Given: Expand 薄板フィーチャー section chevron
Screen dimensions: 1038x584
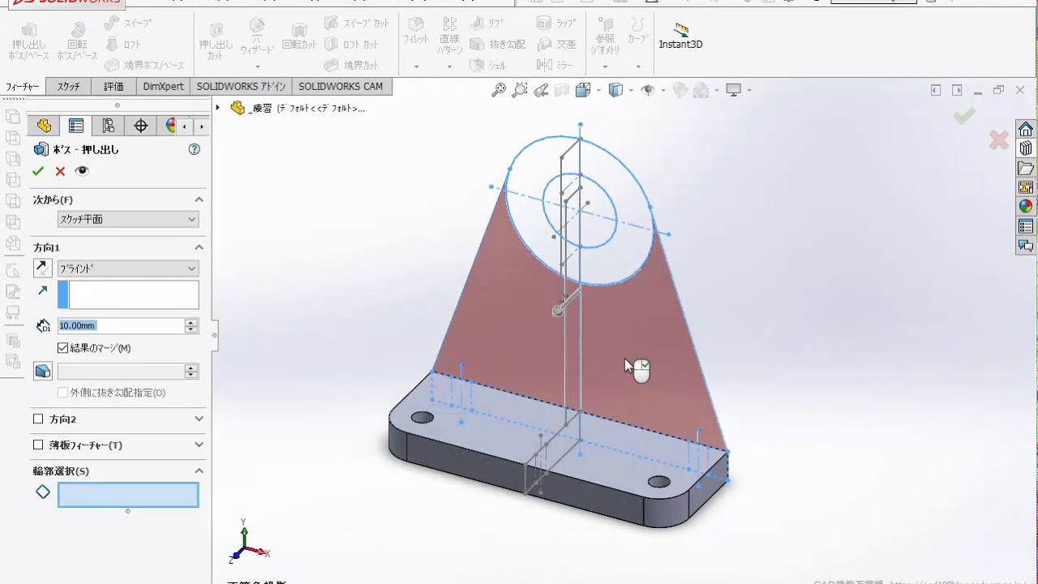Looking at the screenshot, I should 199,445.
